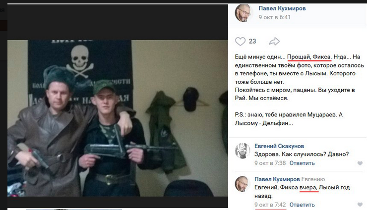The height and width of the screenshot is (210, 367).
Task: Reply to comment posted at 7:42
Action: pyautogui.click(x=302, y=205)
